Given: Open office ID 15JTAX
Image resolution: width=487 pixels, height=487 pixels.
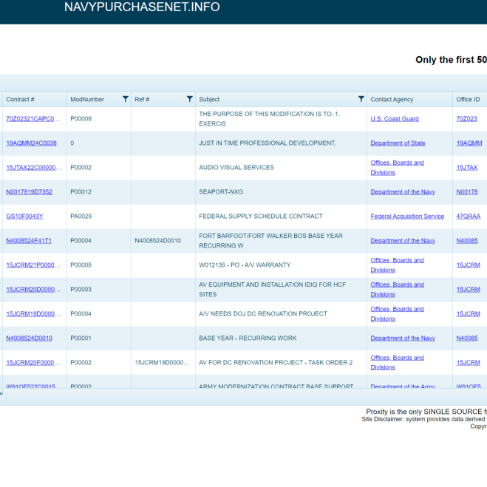Looking at the screenshot, I should click(x=467, y=168).
